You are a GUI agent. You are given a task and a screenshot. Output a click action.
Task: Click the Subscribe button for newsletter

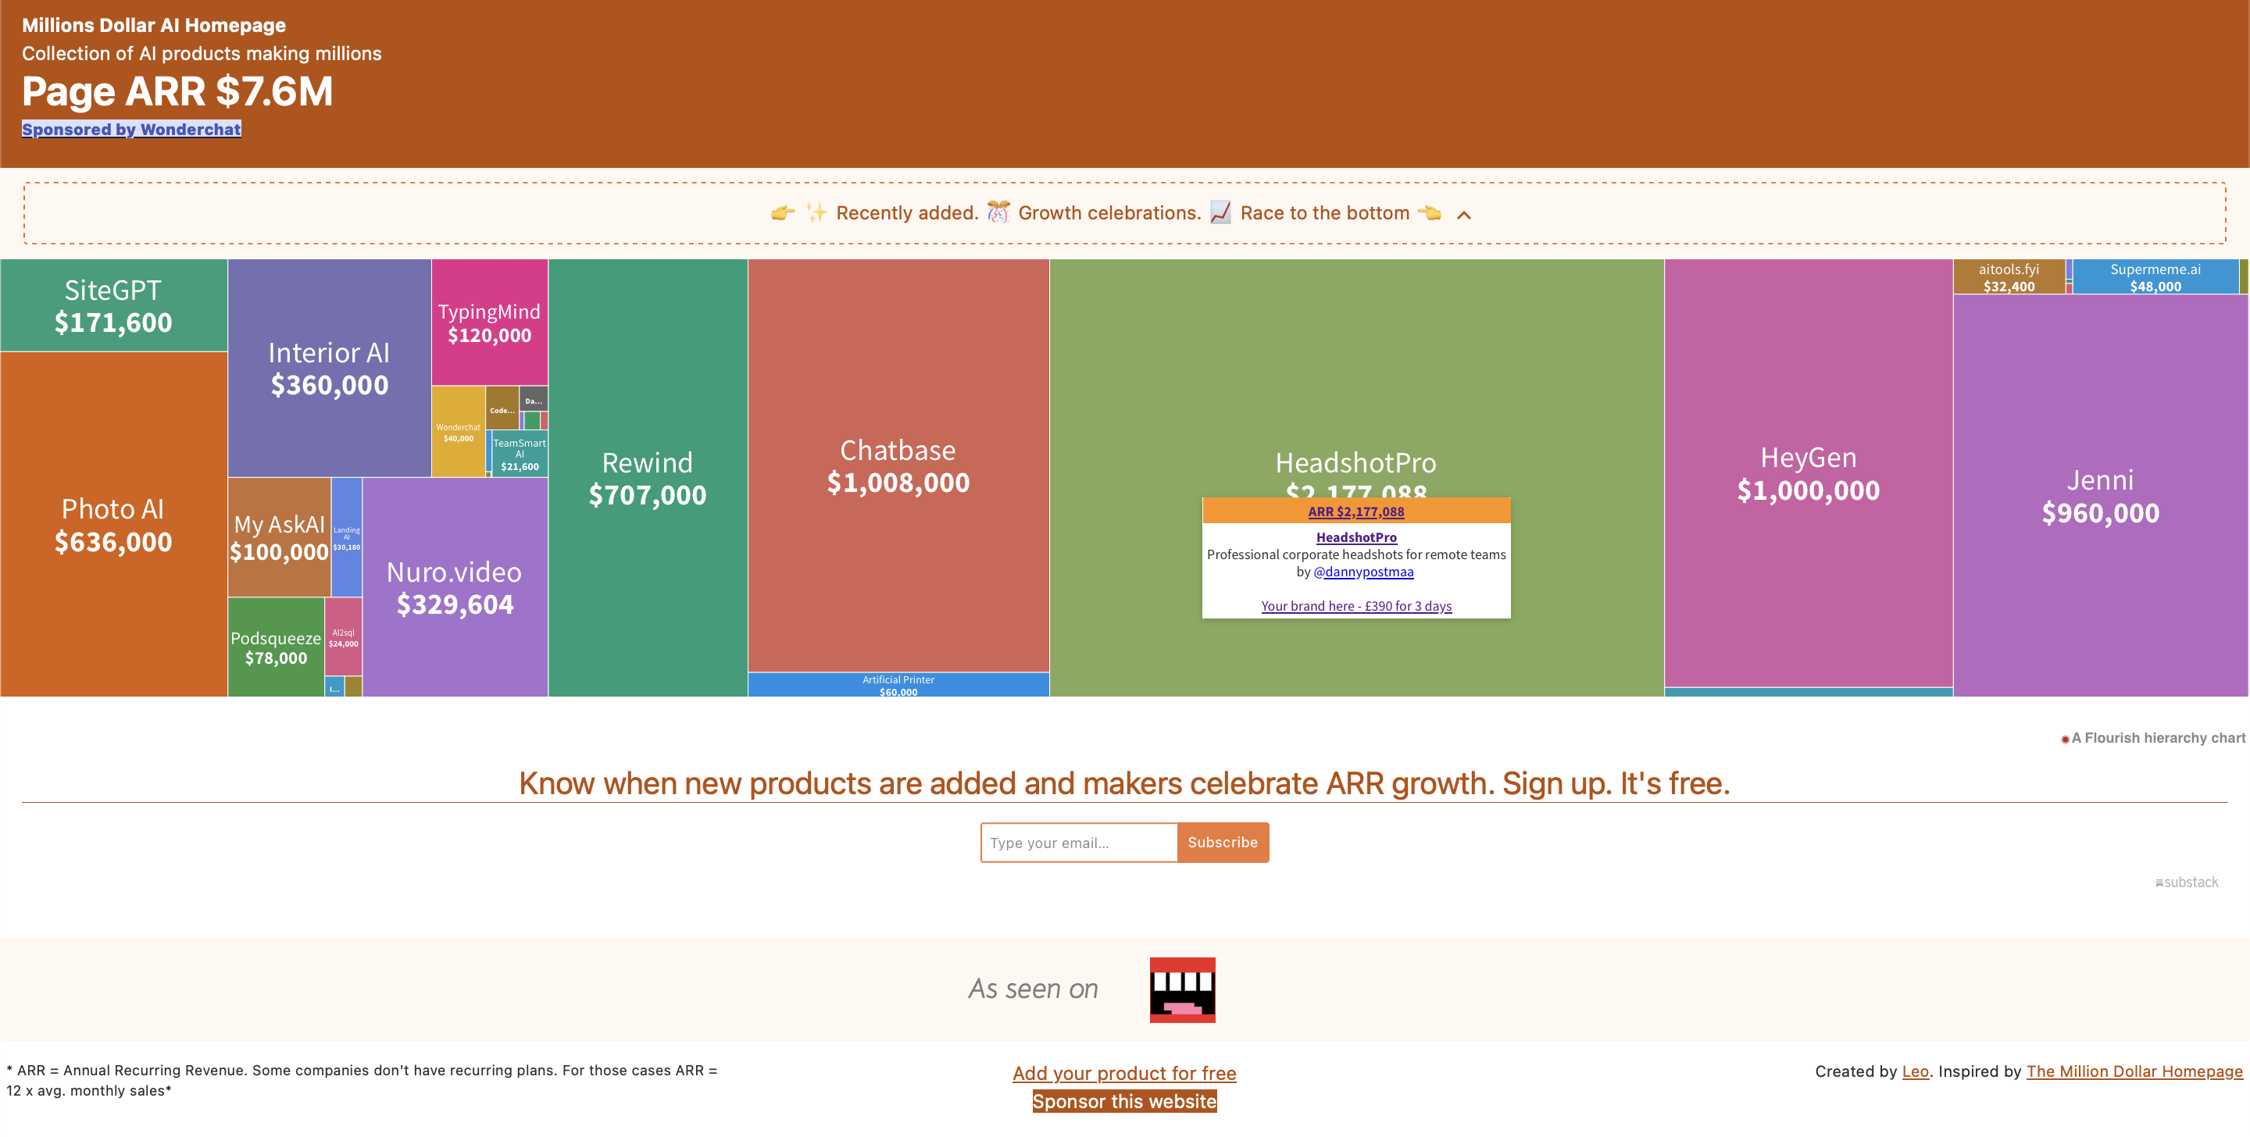[x=1221, y=841]
